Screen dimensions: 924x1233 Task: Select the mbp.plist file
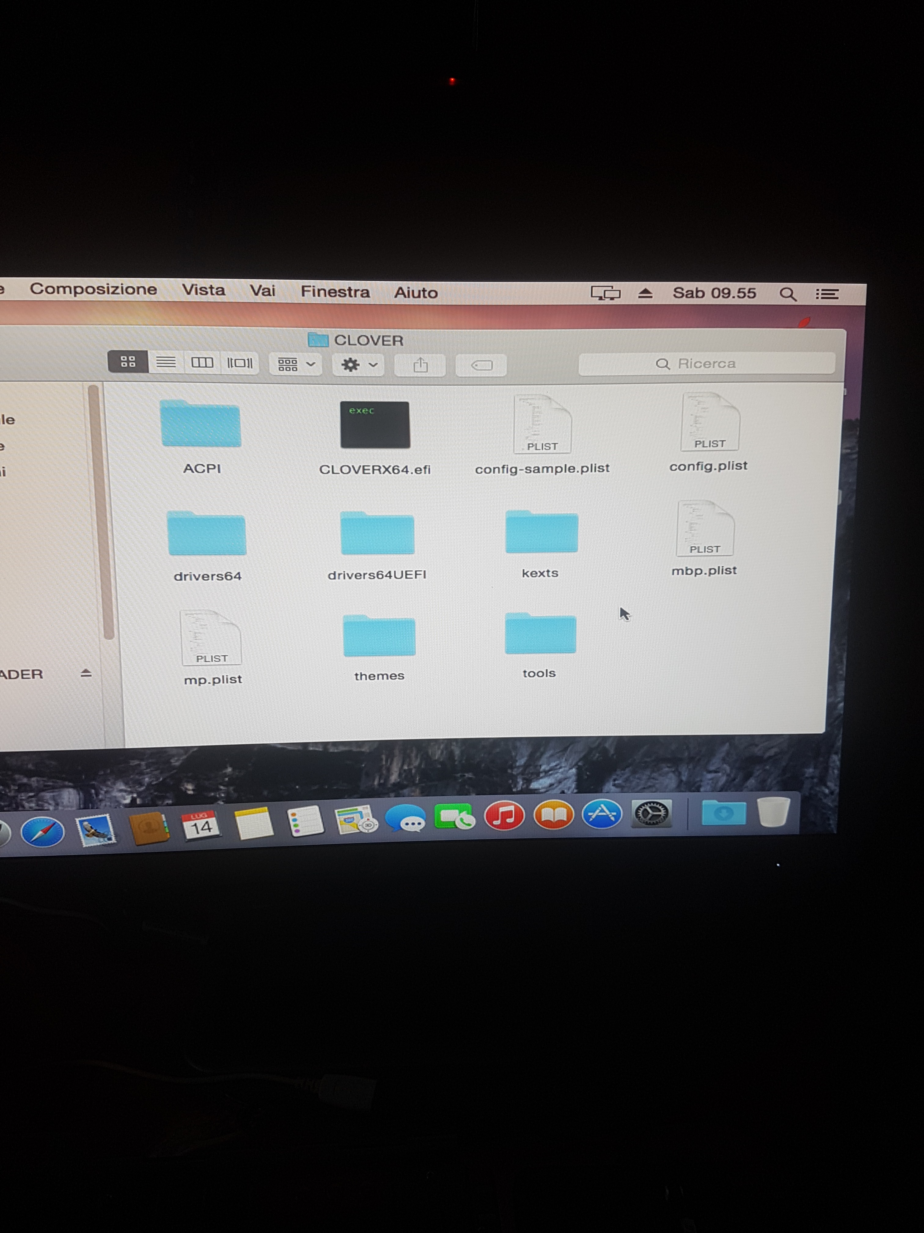pyautogui.click(x=706, y=528)
